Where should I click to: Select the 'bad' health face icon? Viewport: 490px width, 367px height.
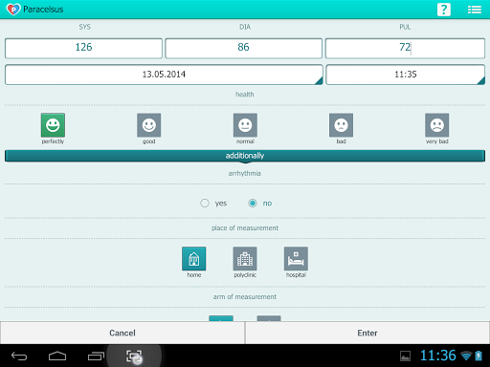coord(341,125)
